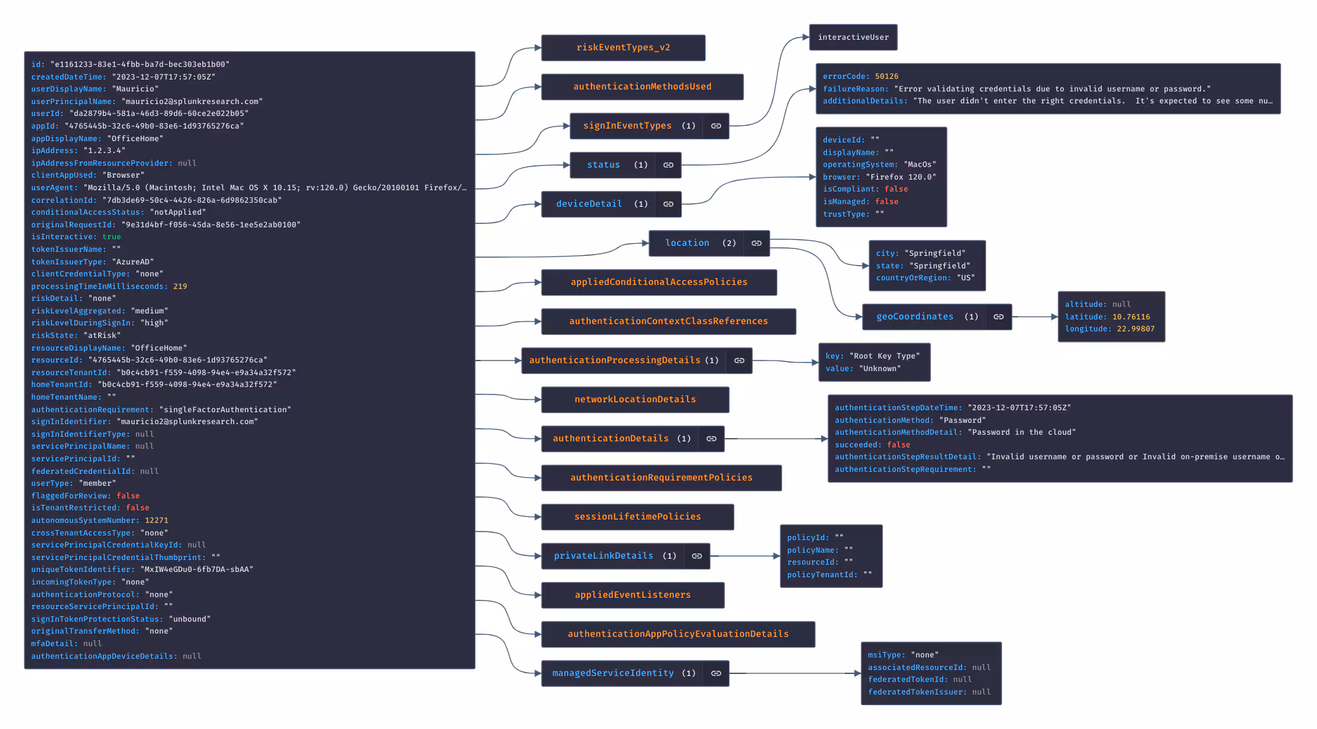Click the userPrincipalName value in root node
The image size is (1317, 729).
pos(192,101)
